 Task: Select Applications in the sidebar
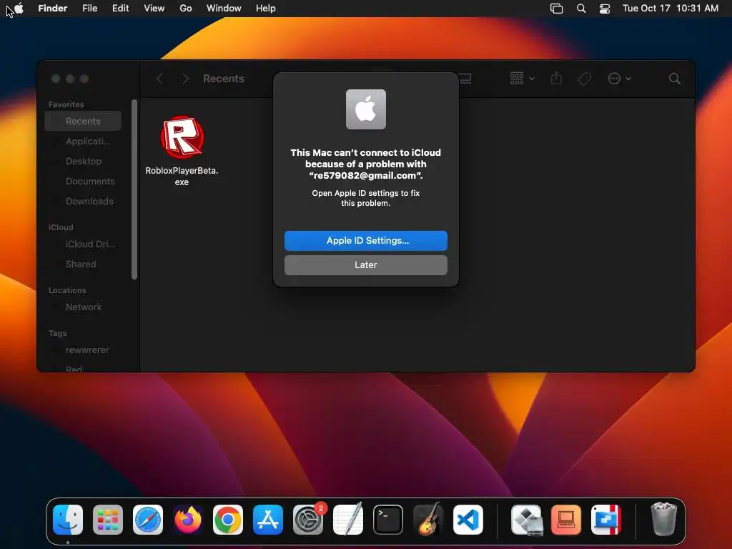coord(83,141)
